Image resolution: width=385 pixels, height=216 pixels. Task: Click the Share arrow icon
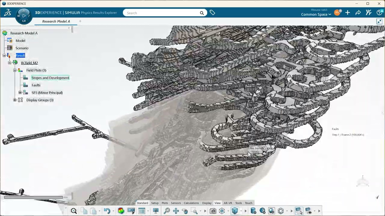point(358,13)
